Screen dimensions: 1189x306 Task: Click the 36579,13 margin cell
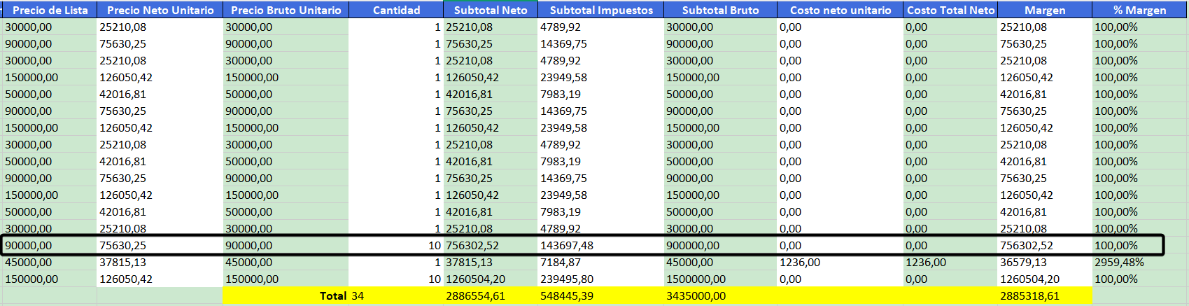pyautogui.click(x=1045, y=263)
